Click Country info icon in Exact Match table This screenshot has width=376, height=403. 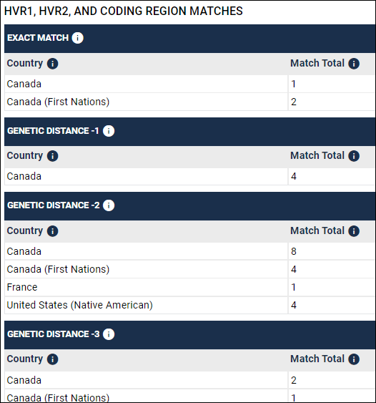(53, 64)
